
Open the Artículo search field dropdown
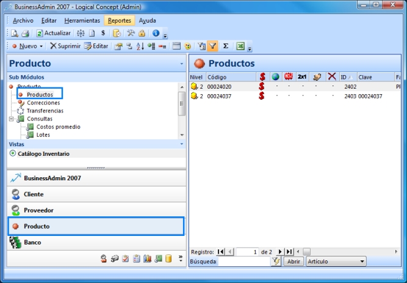[x=362, y=262]
